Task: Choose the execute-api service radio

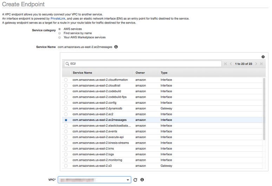Action: point(66,137)
